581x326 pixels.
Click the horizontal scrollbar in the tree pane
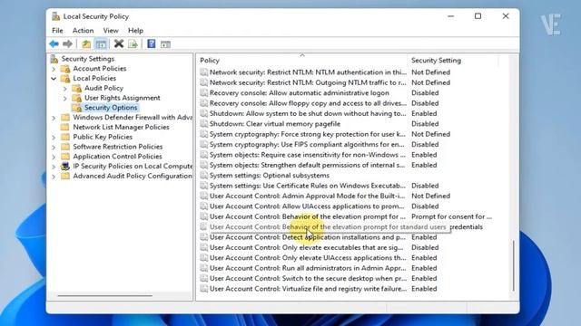105,296
